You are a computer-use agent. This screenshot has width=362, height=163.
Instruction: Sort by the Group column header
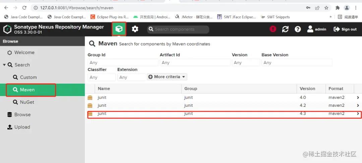(239, 89)
